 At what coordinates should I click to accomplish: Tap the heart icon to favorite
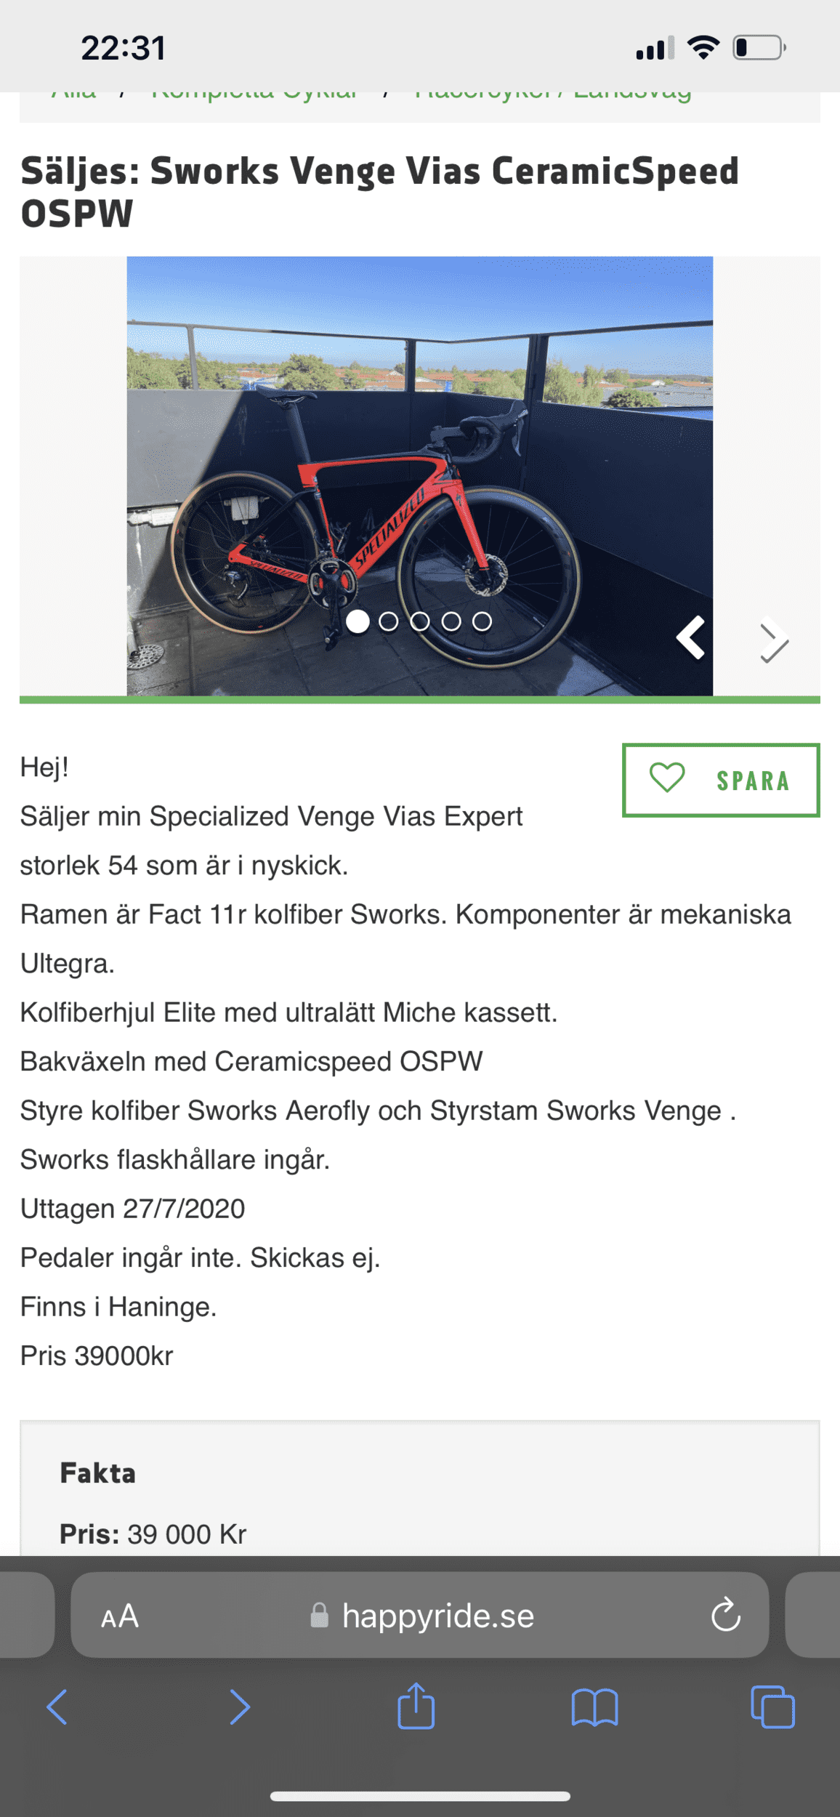click(667, 778)
